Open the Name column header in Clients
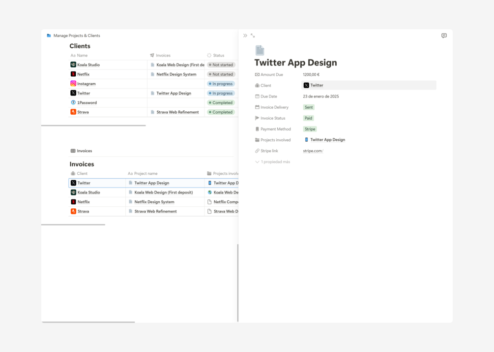The width and height of the screenshot is (494, 352). click(x=79, y=55)
